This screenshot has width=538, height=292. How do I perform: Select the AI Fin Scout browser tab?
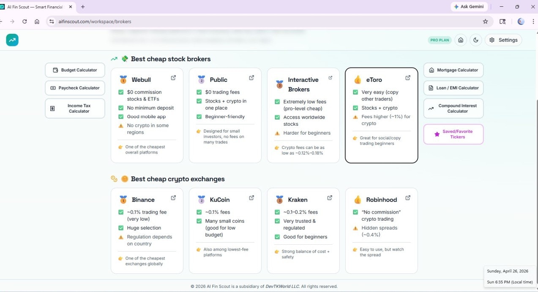(36, 7)
